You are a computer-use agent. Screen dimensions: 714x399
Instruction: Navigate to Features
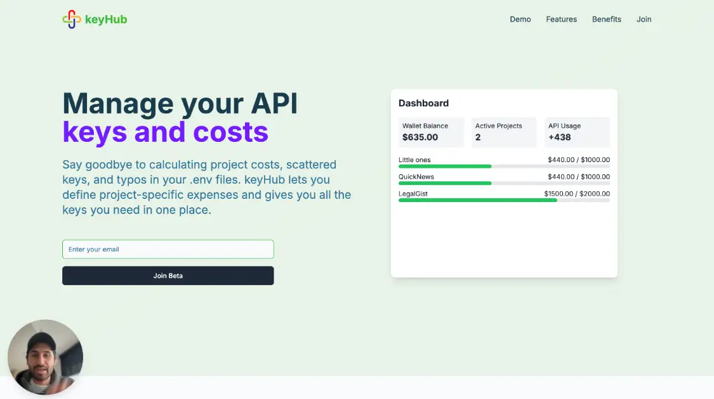561,19
